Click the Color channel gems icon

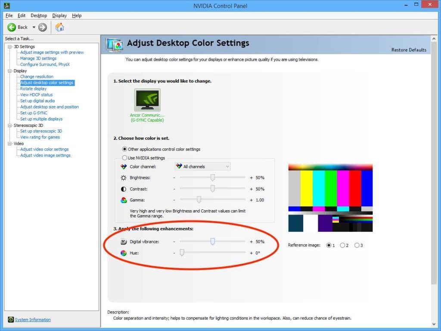(124, 166)
